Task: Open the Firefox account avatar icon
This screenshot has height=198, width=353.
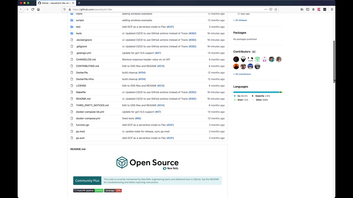Action: pos(313,9)
